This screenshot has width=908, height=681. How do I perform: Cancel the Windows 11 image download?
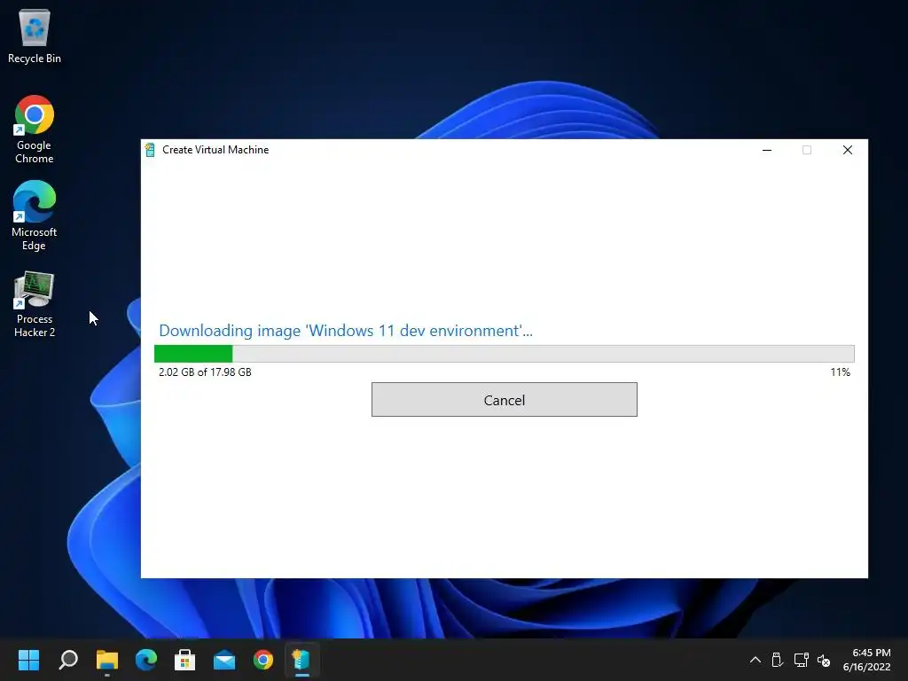click(x=504, y=400)
